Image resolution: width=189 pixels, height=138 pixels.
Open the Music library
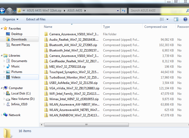(x=15, y=66)
